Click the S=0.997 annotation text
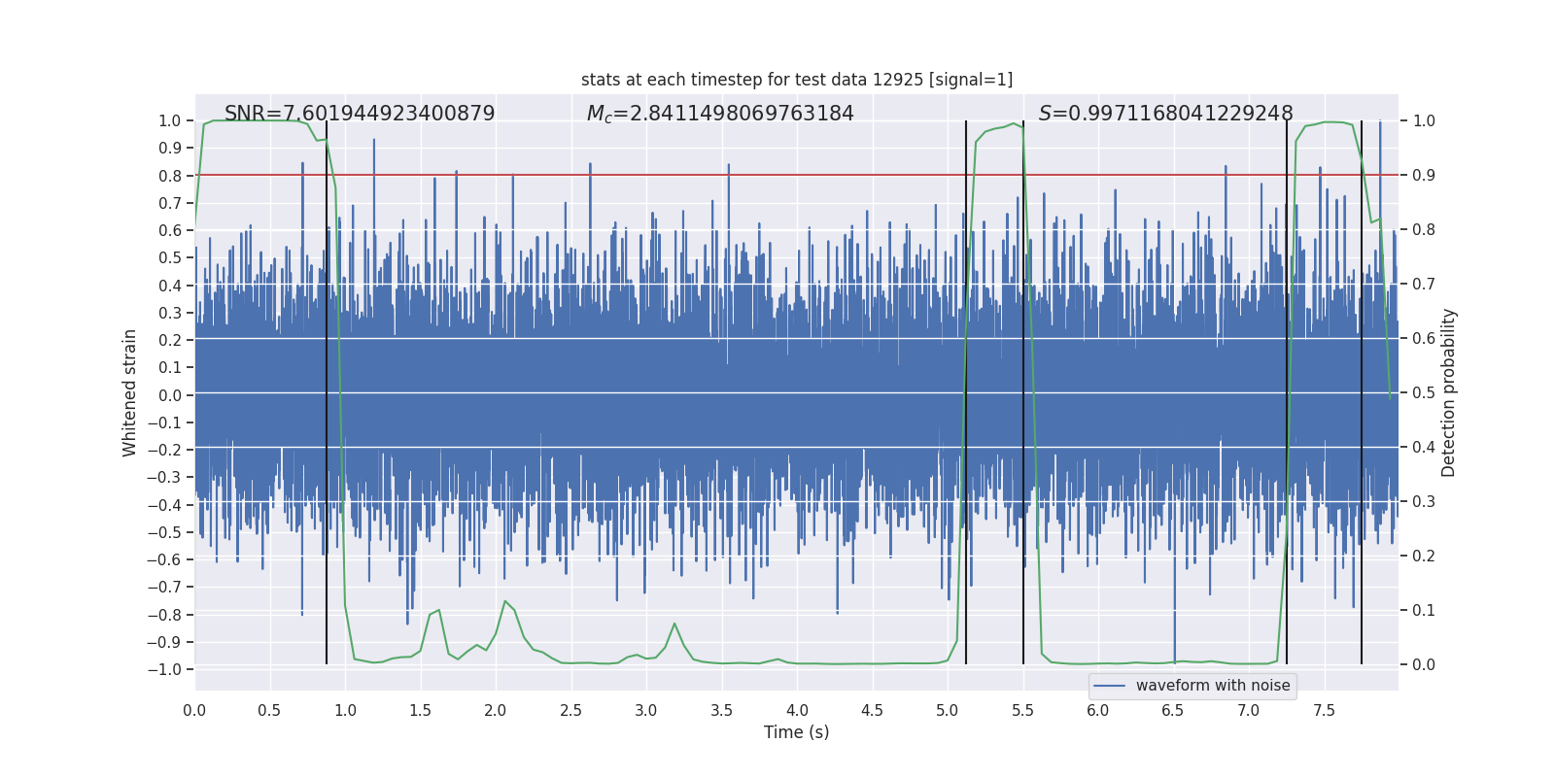Image resolution: width=1555 pixels, height=777 pixels. click(x=1165, y=114)
